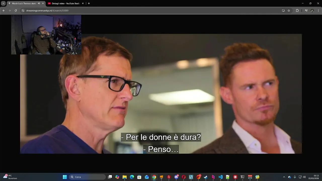Open the weather widget showing 9°C Nuvoloso
The width and height of the screenshot is (322, 181).
tap(10, 177)
